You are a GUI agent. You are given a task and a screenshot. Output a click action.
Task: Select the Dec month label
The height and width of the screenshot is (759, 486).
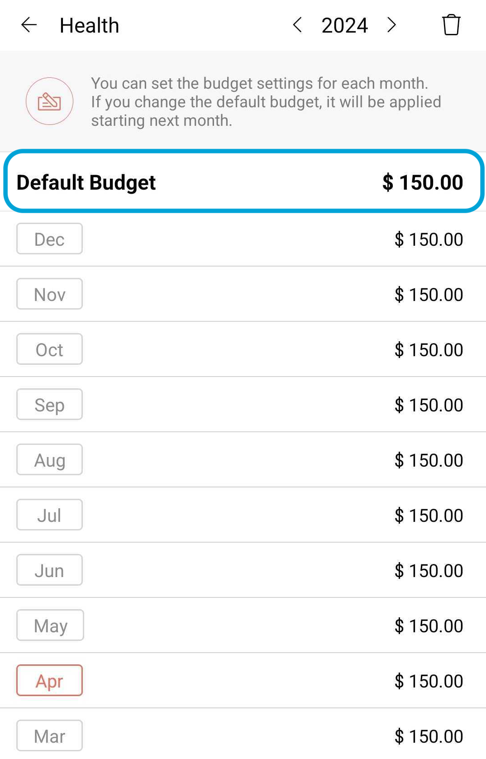[49, 239]
